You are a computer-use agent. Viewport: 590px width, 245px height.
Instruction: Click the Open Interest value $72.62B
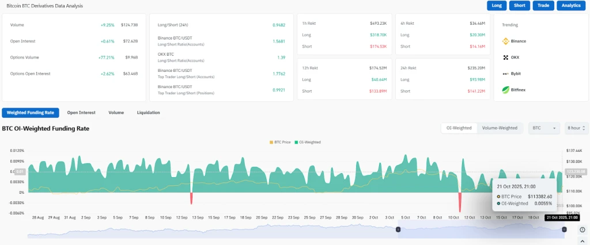tap(130, 41)
